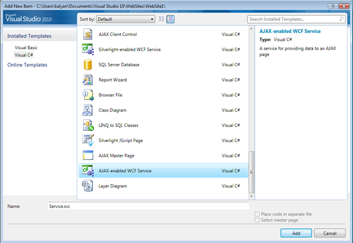
Task: Select Visual C# templates
Action: [24, 55]
